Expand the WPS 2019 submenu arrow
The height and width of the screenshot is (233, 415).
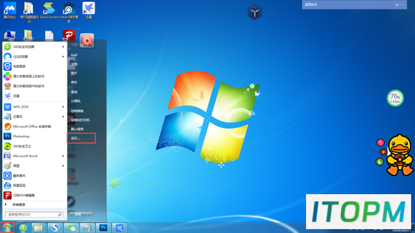click(63, 107)
